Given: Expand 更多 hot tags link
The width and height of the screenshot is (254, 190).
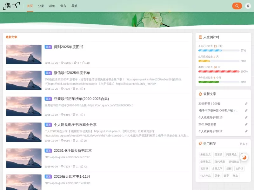Looking at the screenshot, I should (244, 144).
